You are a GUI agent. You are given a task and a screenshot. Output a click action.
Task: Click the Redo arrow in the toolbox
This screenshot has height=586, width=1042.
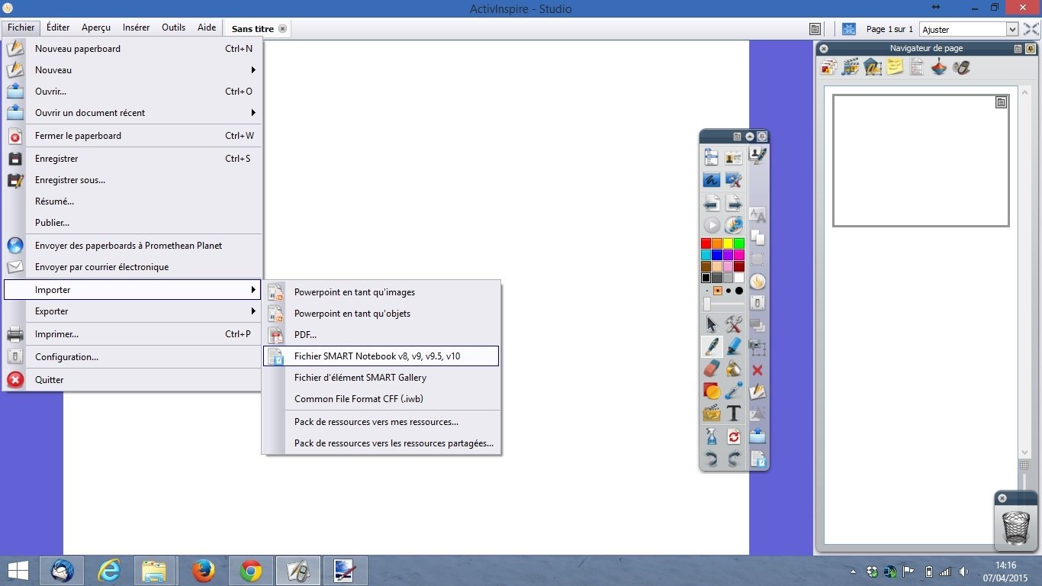734,459
